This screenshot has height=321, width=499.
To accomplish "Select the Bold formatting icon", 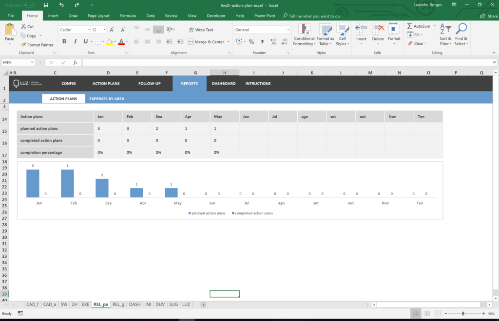I will [64, 41].
